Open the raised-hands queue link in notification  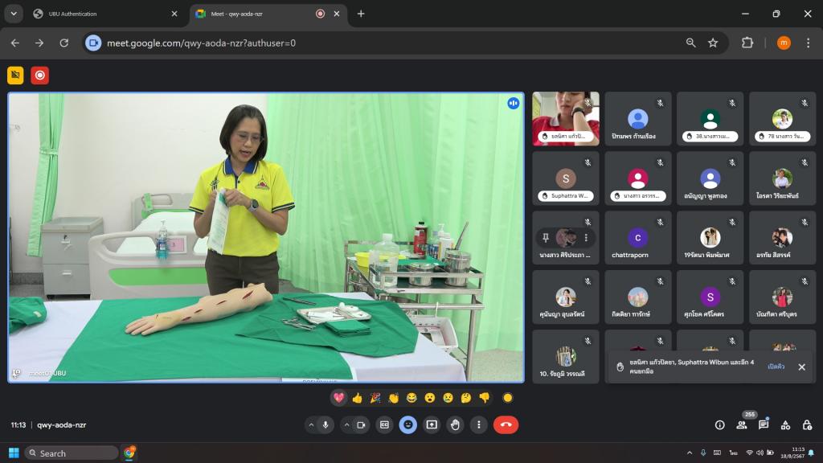point(776,367)
